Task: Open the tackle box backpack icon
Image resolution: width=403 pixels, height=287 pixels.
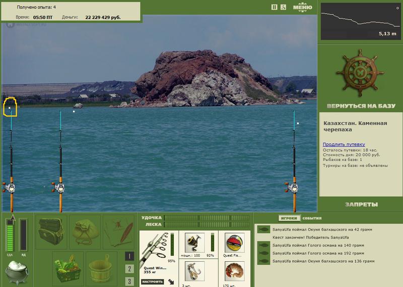Action: point(51,232)
